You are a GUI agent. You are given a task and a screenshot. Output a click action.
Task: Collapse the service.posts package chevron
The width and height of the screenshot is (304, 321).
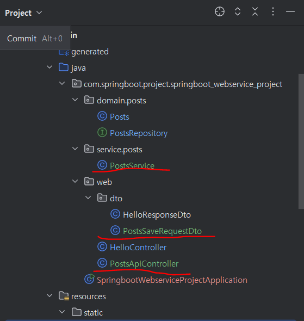[75, 149]
